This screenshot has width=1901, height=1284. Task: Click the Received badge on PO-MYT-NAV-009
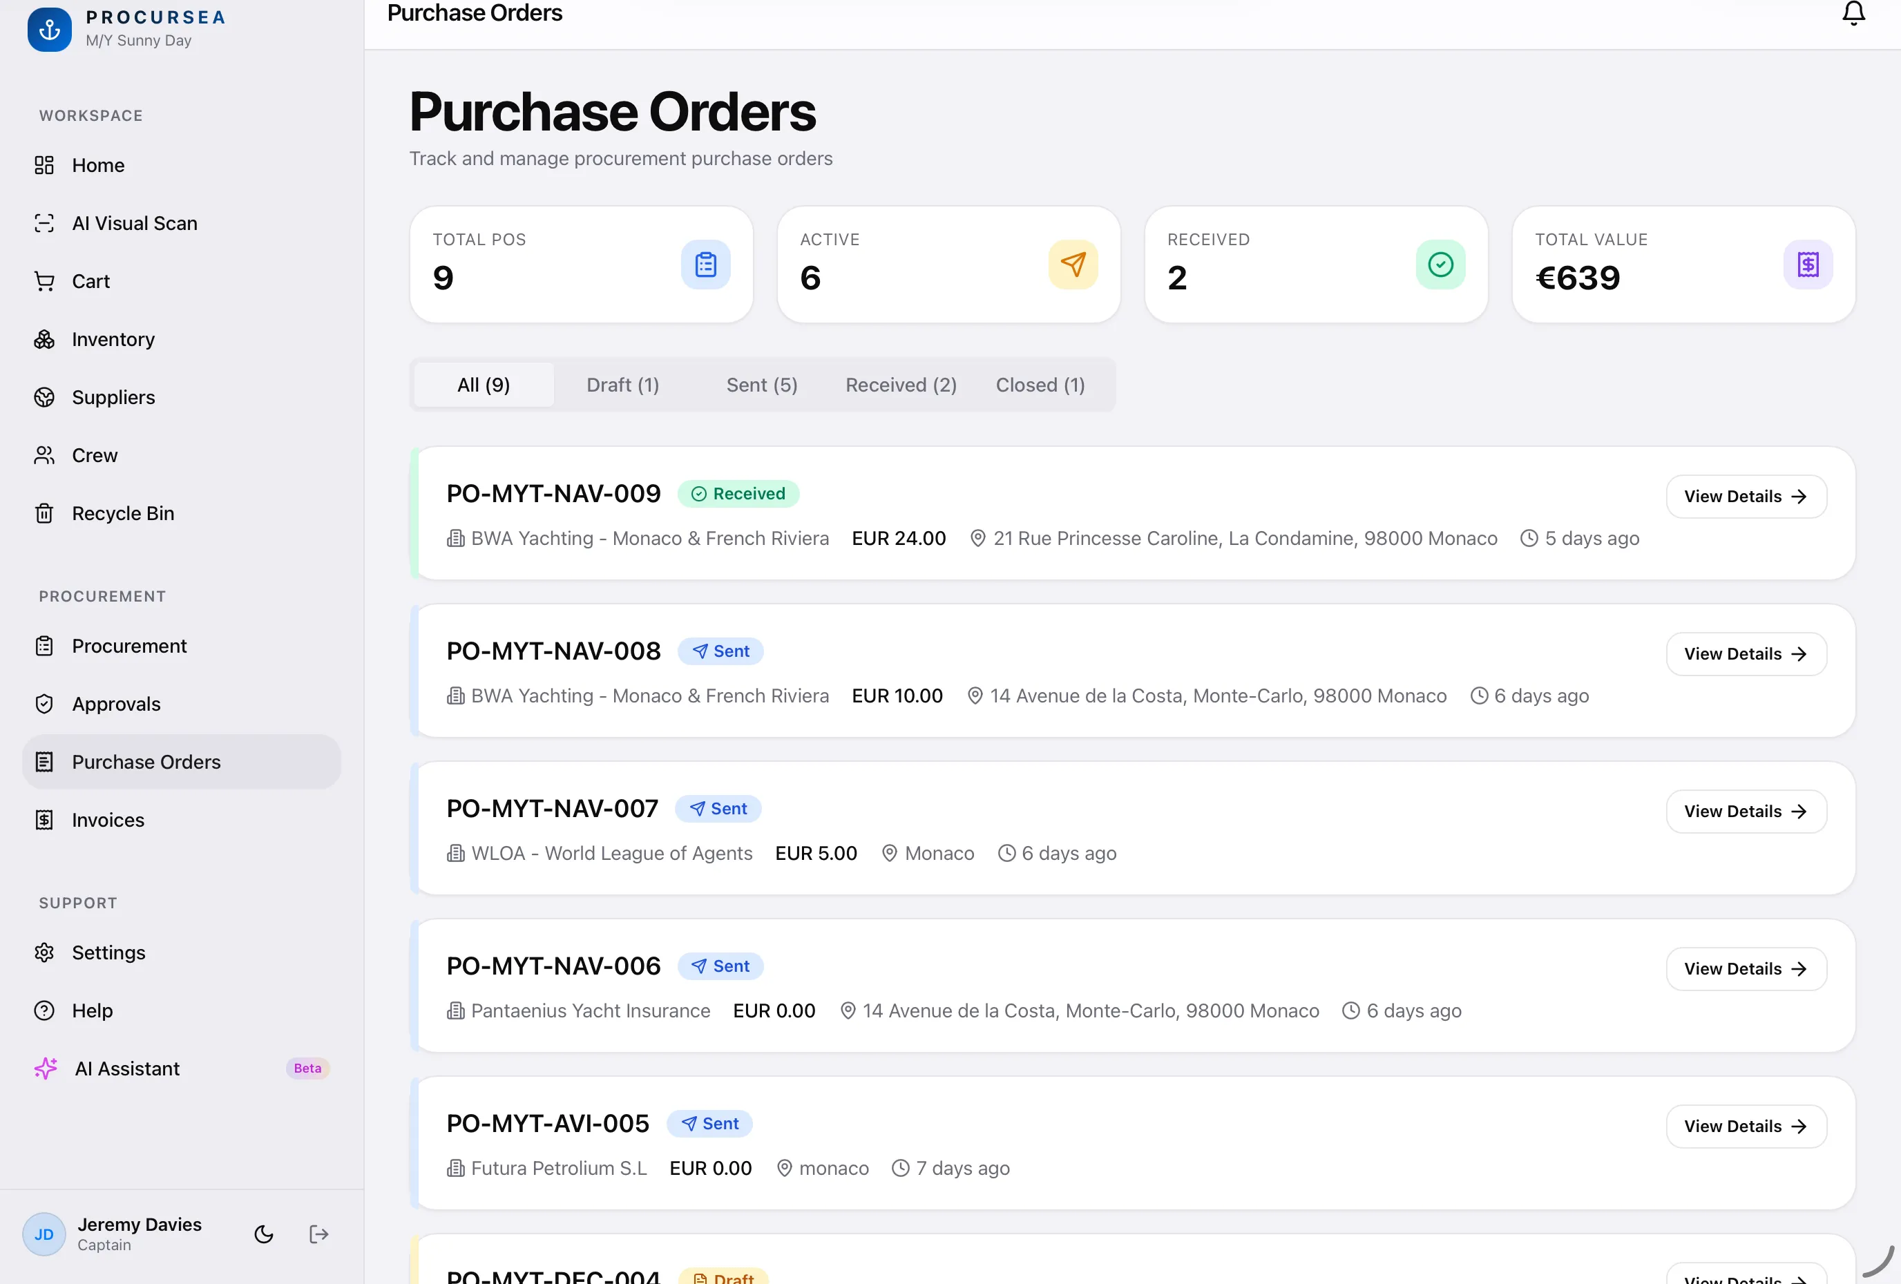point(738,494)
